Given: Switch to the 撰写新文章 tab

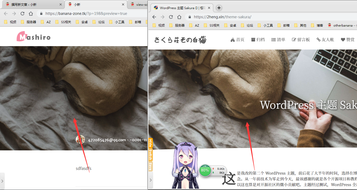Looking at the screenshot, I should point(33,4).
